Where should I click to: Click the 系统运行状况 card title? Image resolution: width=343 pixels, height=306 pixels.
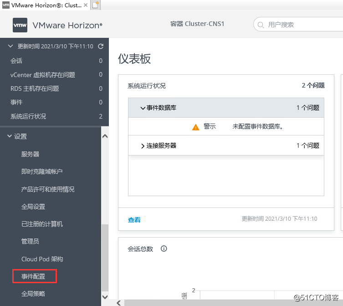click(x=146, y=86)
